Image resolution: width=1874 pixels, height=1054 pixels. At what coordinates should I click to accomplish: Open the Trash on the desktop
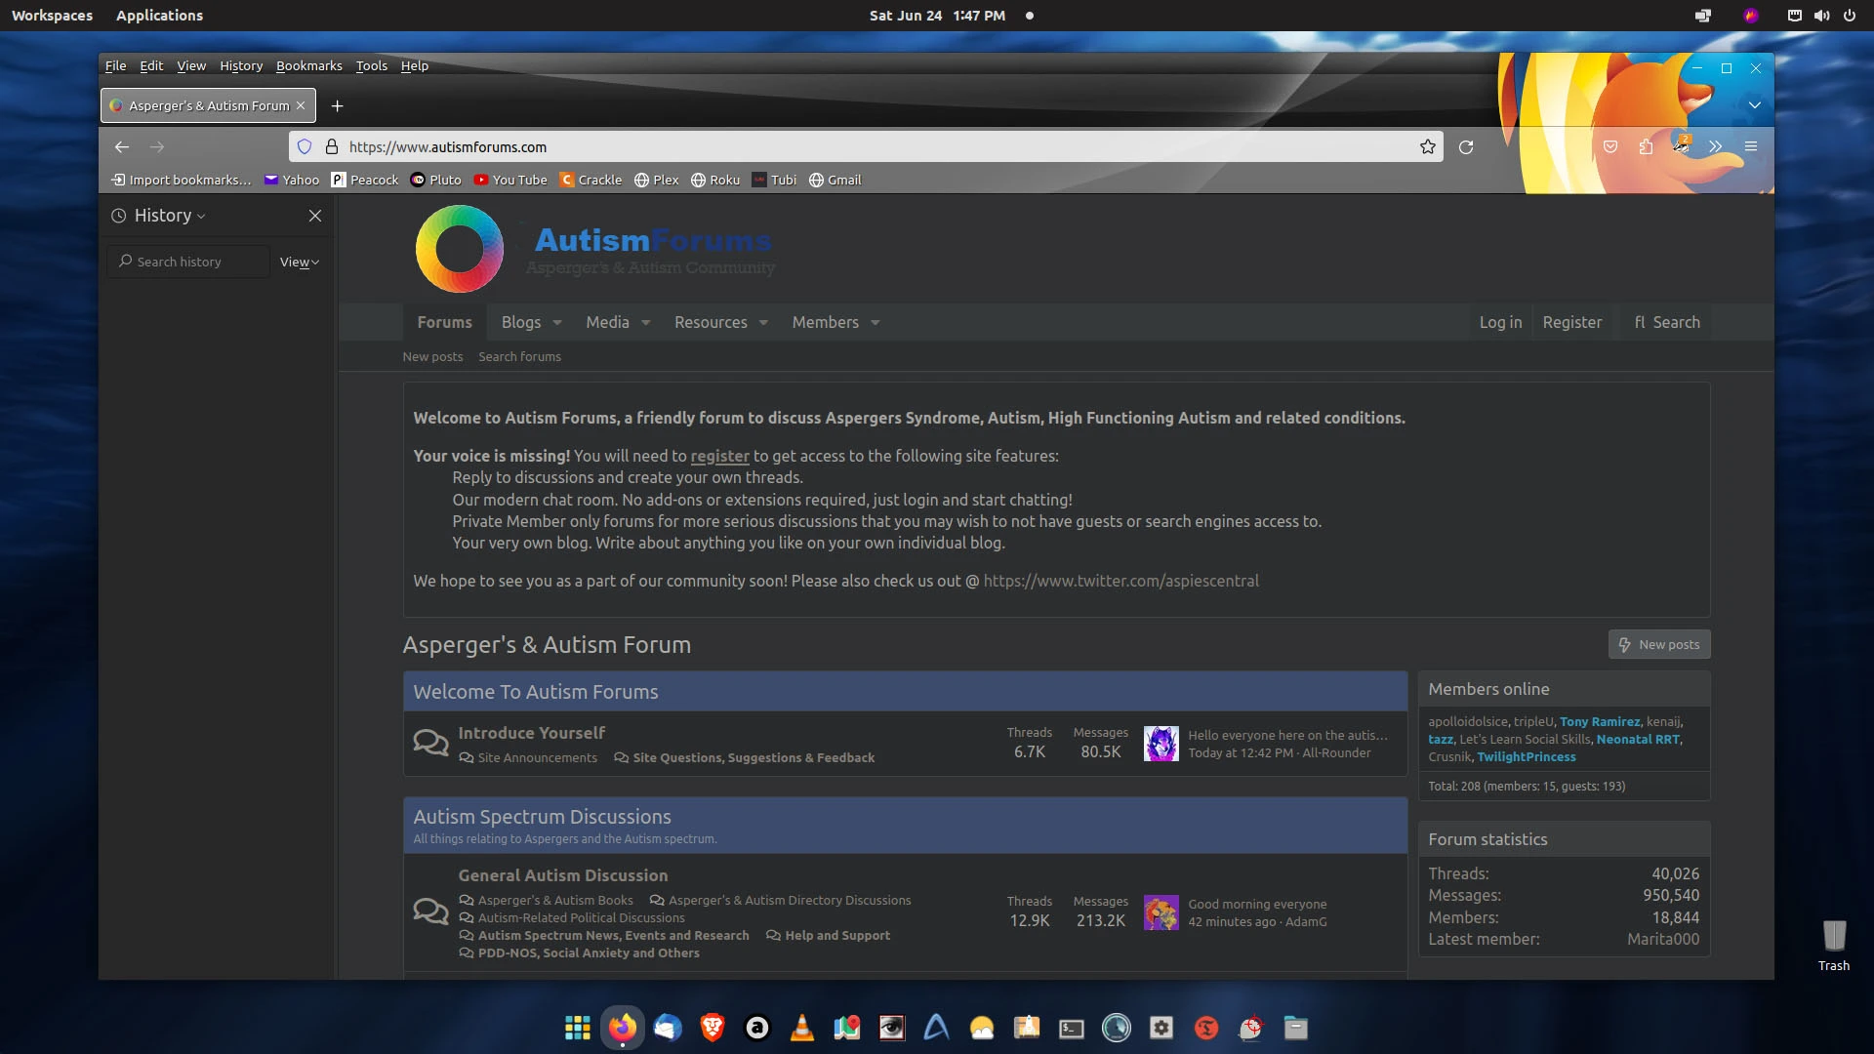(x=1834, y=945)
